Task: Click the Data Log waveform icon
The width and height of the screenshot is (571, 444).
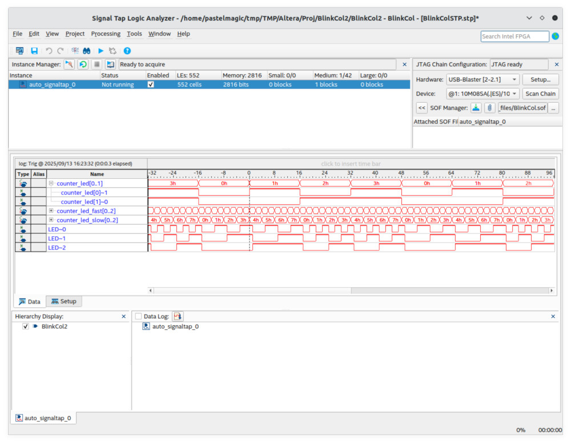Action: point(178,316)
